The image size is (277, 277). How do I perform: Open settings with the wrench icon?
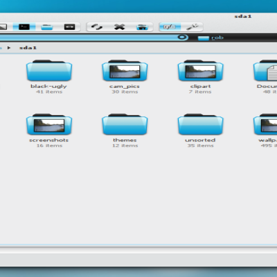click(193, 27)
